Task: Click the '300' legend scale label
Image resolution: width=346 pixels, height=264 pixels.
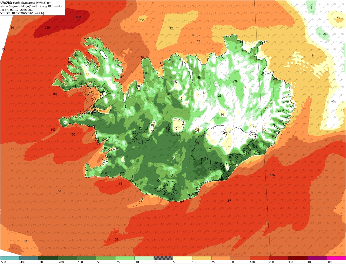Action: 291,262
